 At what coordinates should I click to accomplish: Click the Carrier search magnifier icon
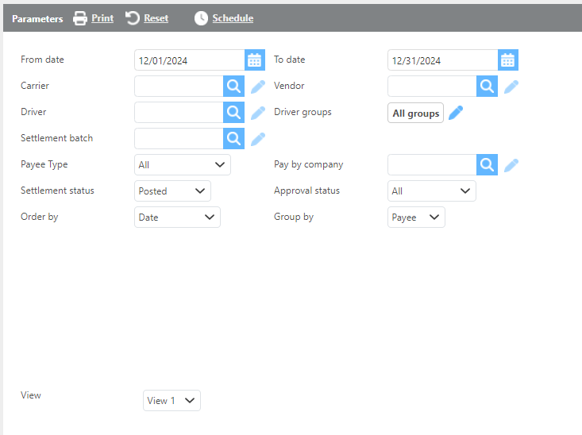click(233, 87)
